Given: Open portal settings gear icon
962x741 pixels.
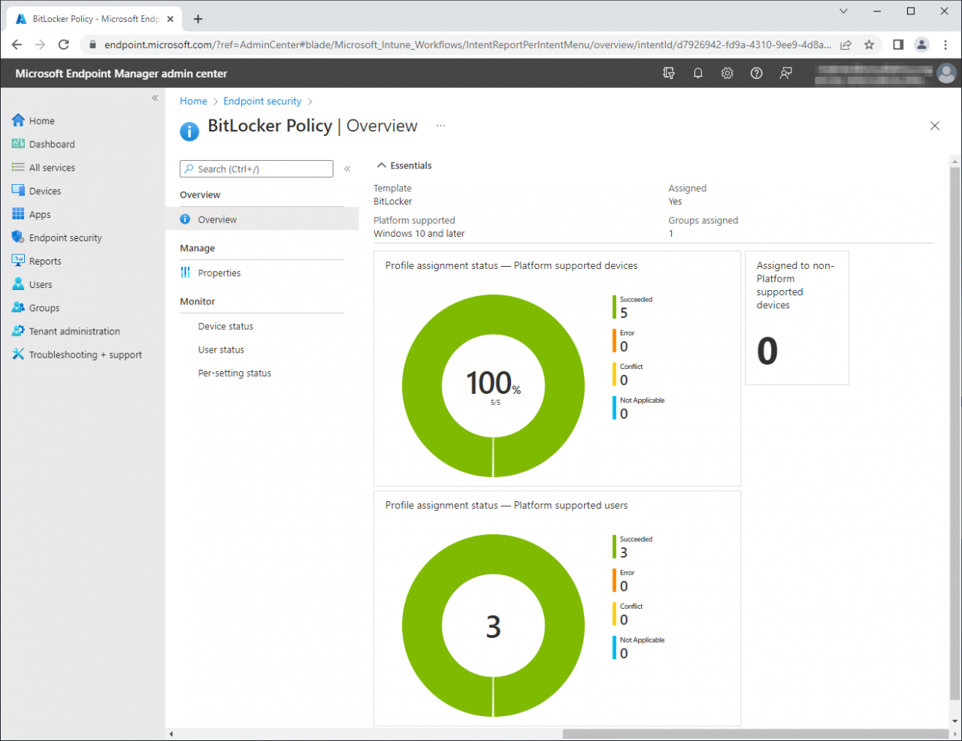Looking at the screenshot, I should (x=727, y=73).
